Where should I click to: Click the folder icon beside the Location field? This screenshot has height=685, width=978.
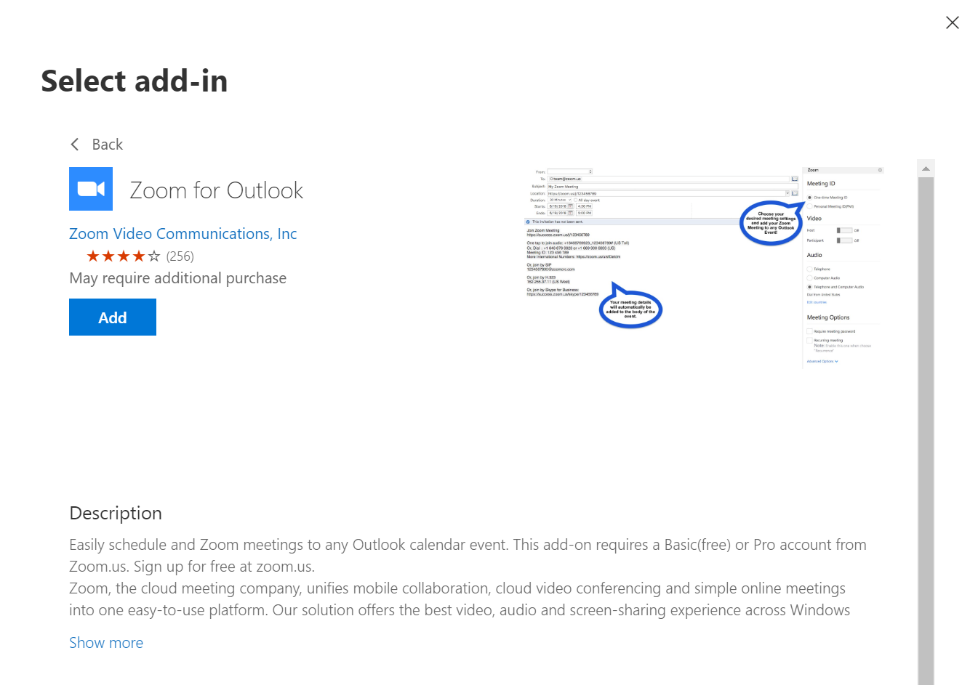[795, 192]
